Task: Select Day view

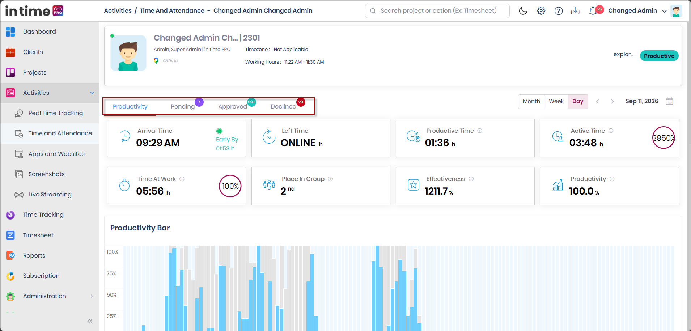Action: (x=578, y=101)
